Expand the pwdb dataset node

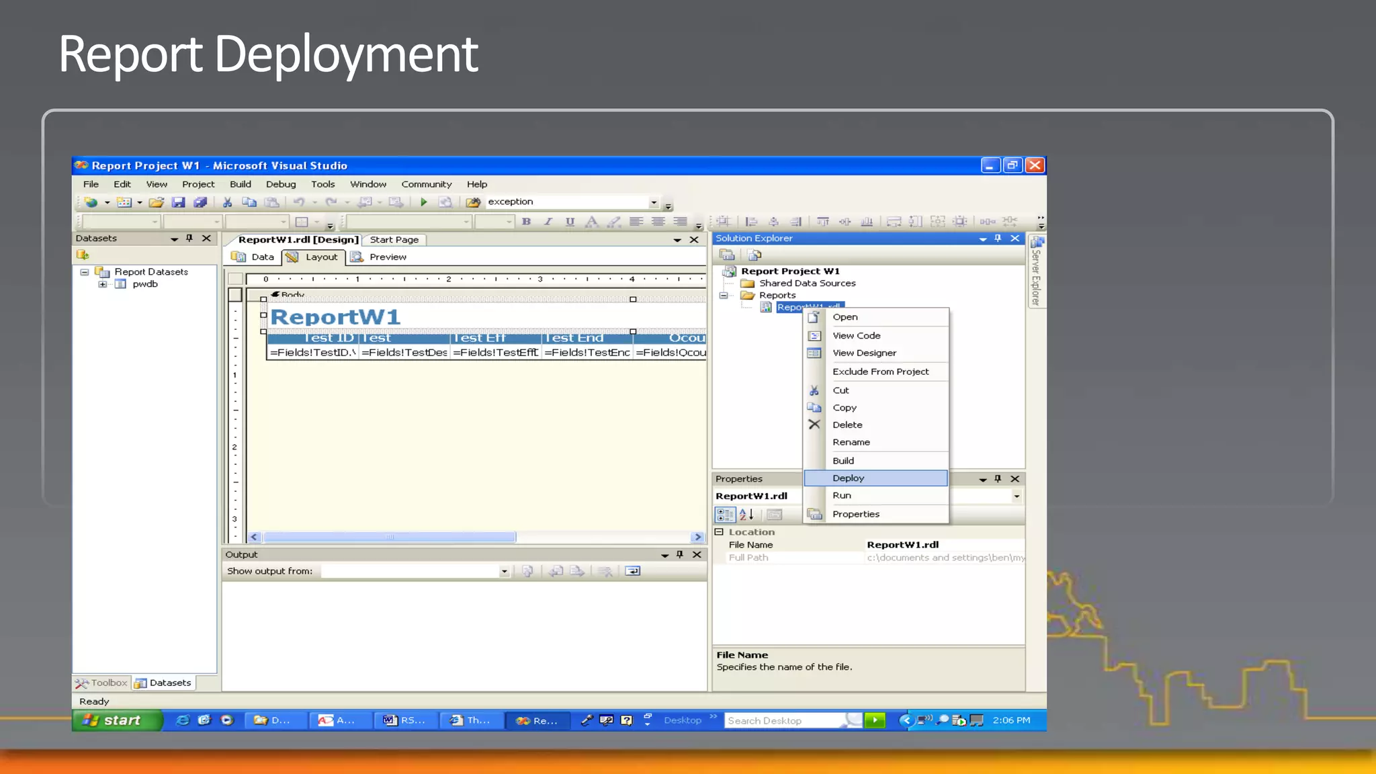tap(103, 284)
